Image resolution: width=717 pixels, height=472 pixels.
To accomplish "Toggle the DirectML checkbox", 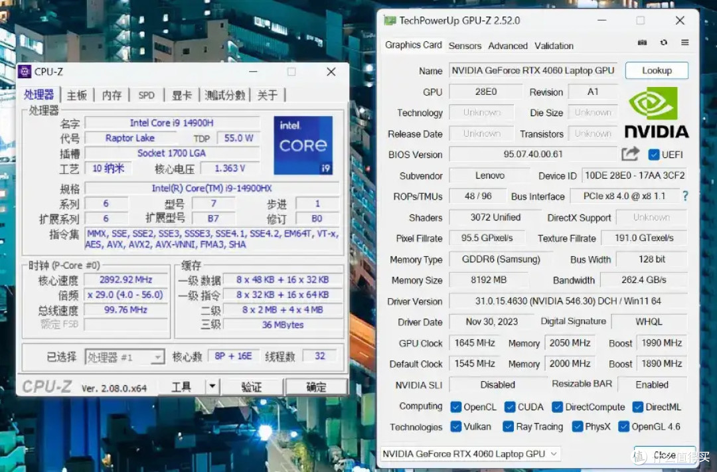I will point(637,406).
